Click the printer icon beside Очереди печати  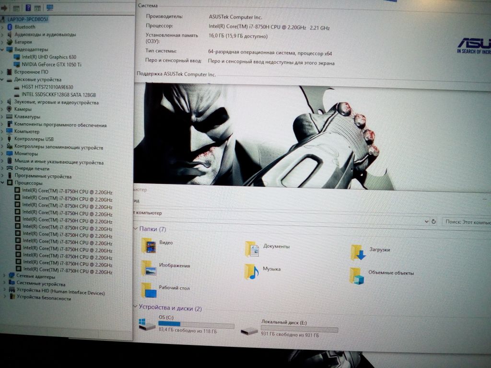click(10, 168)
